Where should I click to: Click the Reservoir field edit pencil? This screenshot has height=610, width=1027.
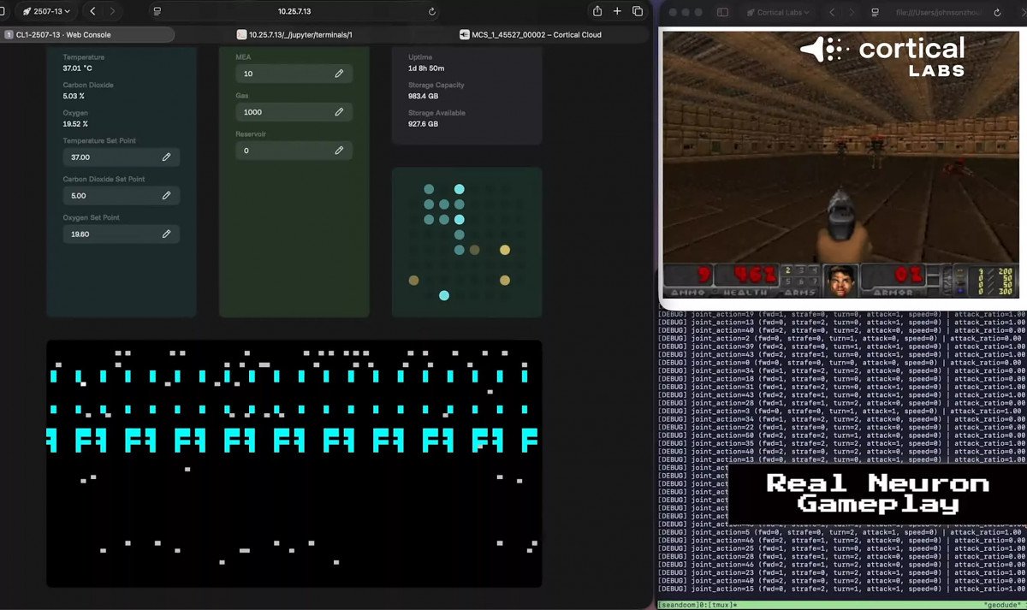(x=339, y=151)
